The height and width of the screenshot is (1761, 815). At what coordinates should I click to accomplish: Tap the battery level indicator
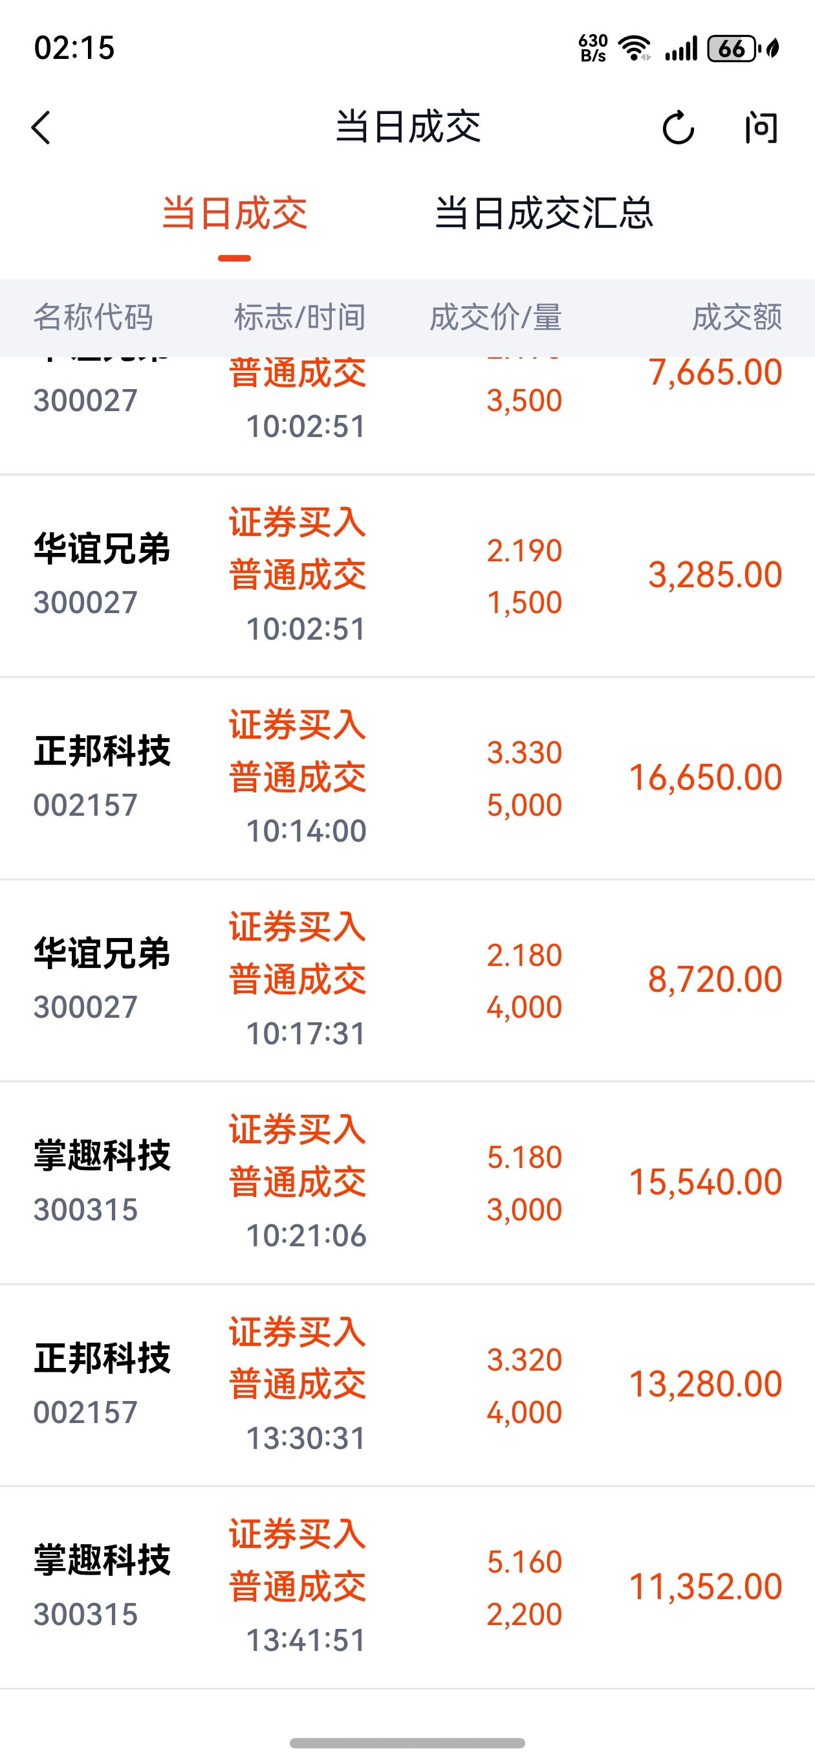pyautogui.click(x=733, y=49)
